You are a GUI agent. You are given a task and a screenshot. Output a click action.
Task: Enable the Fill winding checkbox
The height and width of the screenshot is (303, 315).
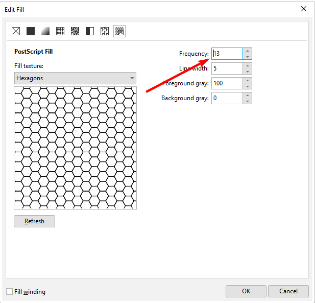tap(9, 292)
